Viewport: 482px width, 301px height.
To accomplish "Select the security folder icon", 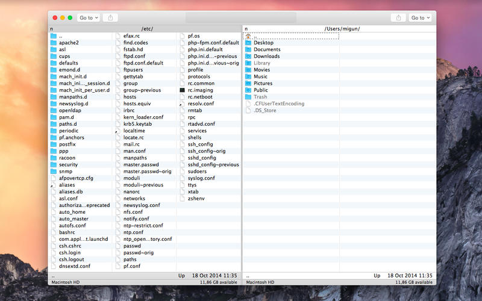I will 54,164.
